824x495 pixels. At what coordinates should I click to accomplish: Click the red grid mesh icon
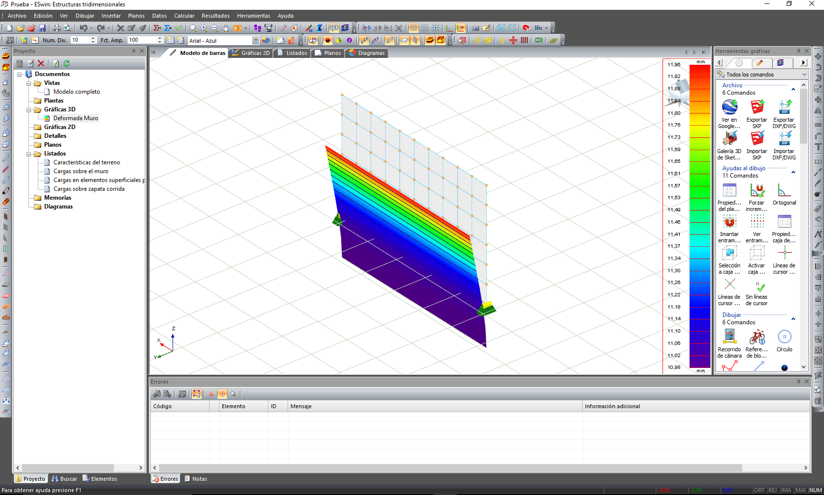click(x=525, y=40)
